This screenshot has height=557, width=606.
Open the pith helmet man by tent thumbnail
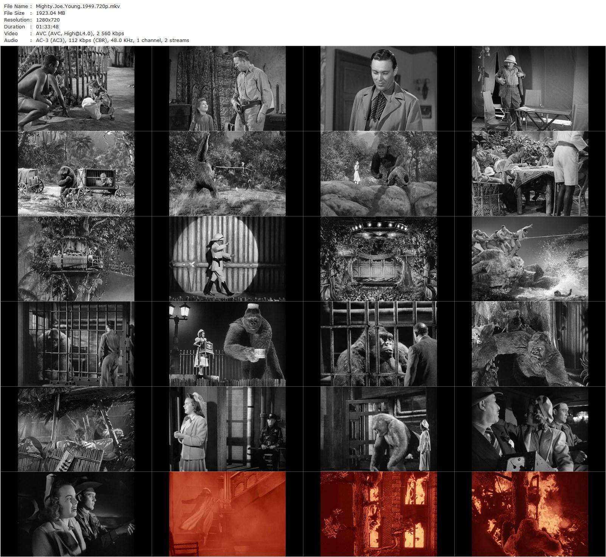(530, 89)
